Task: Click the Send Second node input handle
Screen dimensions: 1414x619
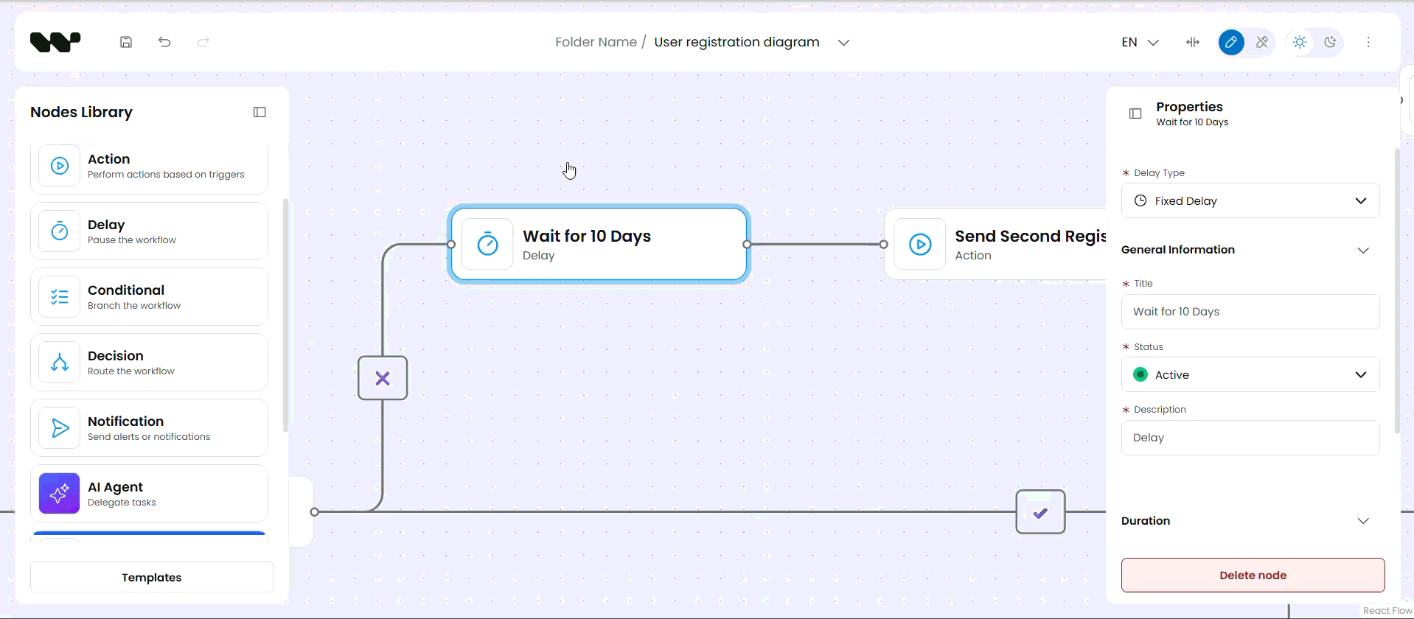Action: click(883, 244)
